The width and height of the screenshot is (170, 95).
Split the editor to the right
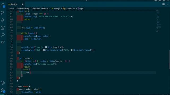coord(163,4)
